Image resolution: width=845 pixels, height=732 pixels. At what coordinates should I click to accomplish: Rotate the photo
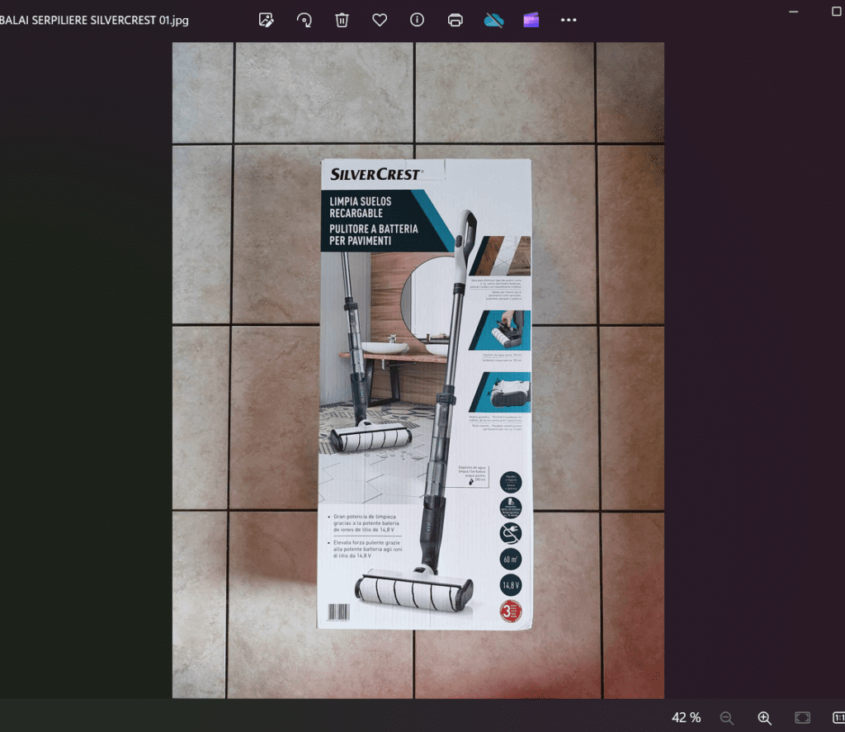[304, 20]
